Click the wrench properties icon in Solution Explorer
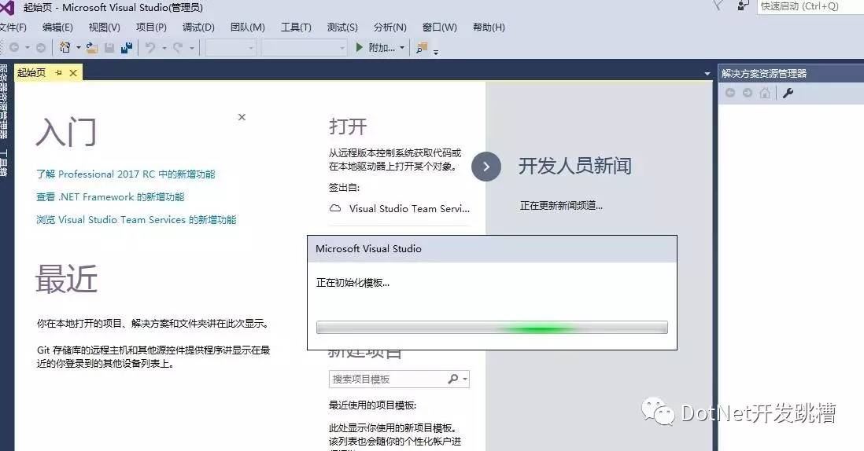864x451 pixels. [788, 93]
